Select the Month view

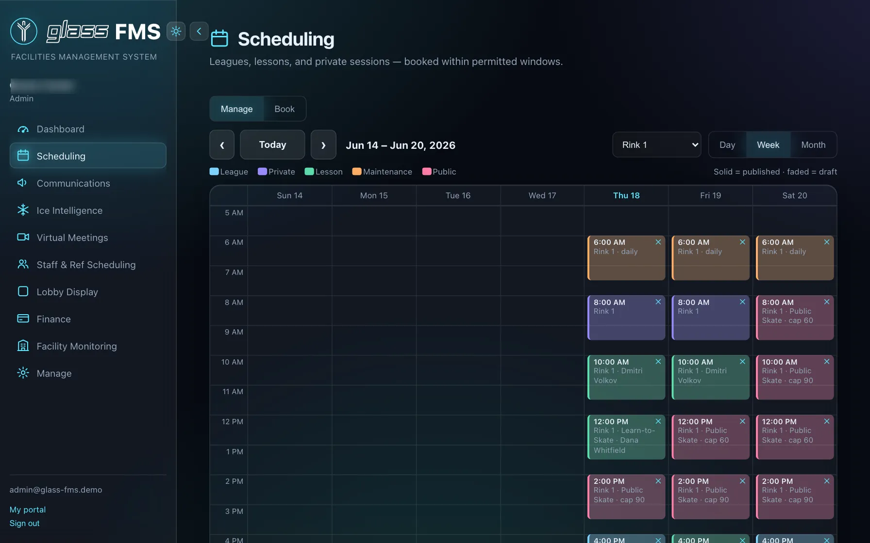(x=813, y=144)
